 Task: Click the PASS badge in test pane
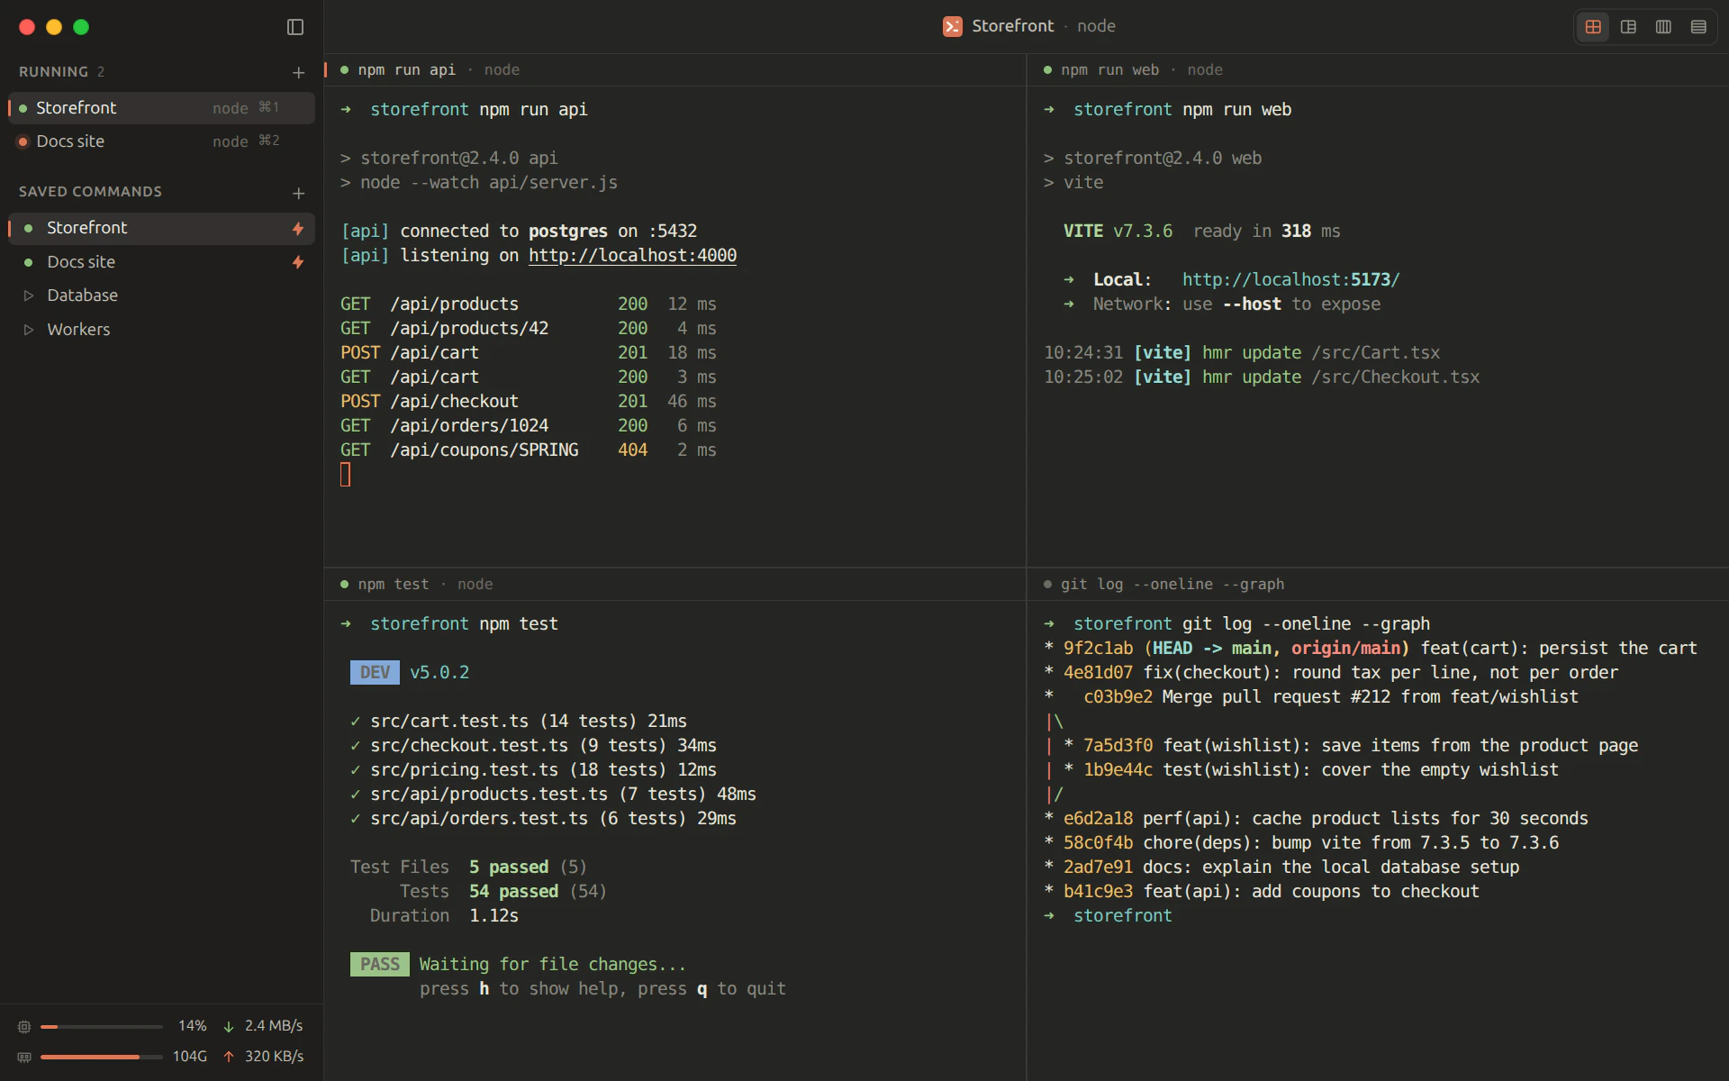(x=379, y=964)
